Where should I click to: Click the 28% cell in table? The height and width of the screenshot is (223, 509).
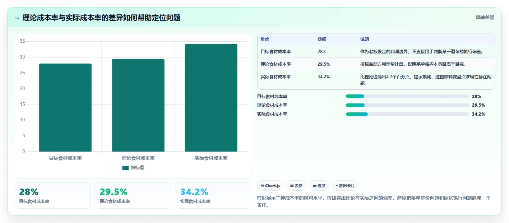(x=322, y=52)
